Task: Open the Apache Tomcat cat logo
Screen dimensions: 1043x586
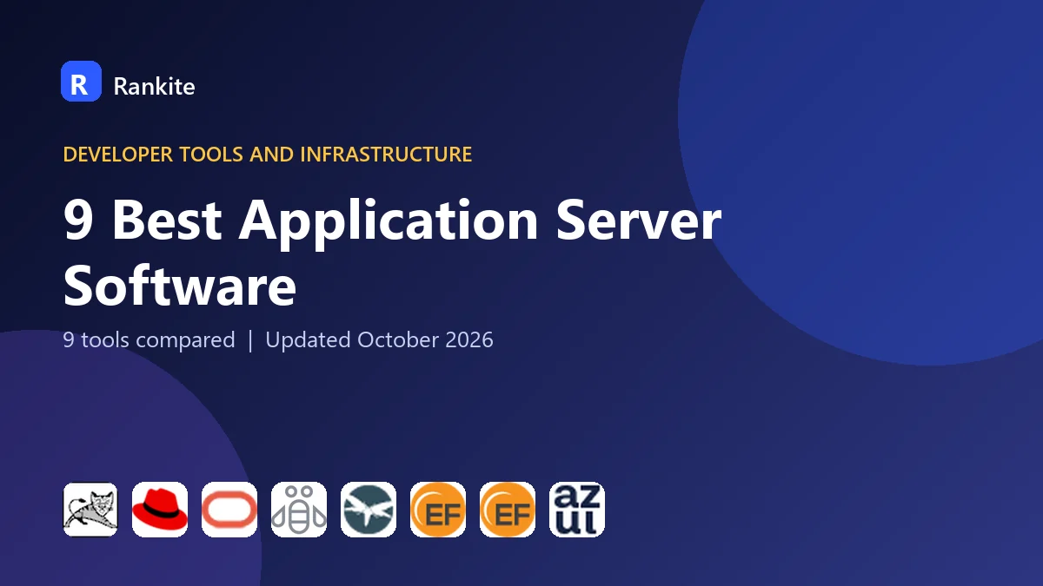Action: point(90,510)
